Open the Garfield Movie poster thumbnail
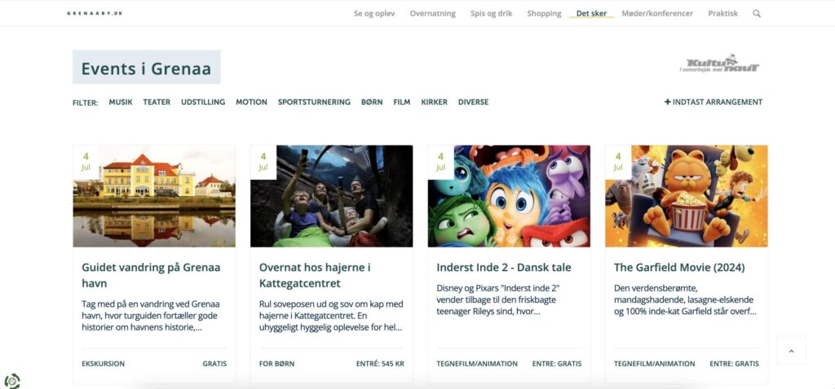This screenshot has width=835, height=389. (x=687, y=196)
